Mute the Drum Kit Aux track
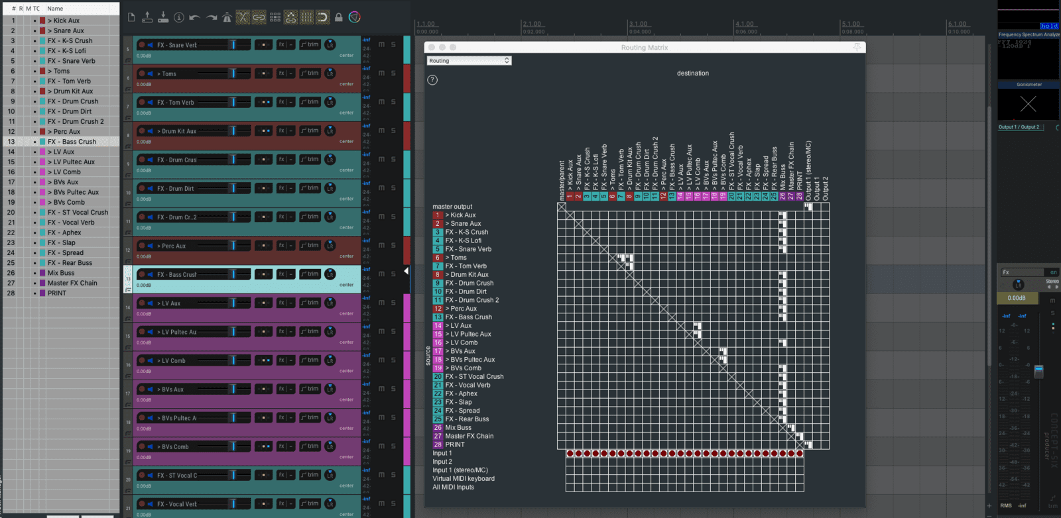 [381, 130]
